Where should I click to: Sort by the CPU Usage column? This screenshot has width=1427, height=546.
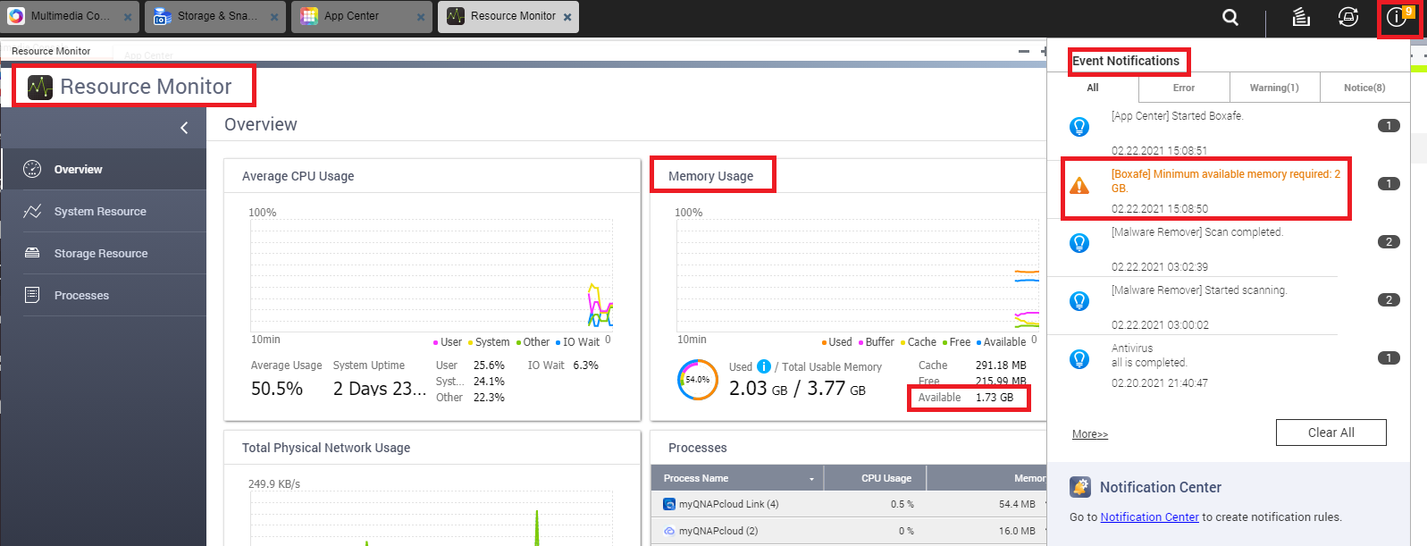click(875, 478)
